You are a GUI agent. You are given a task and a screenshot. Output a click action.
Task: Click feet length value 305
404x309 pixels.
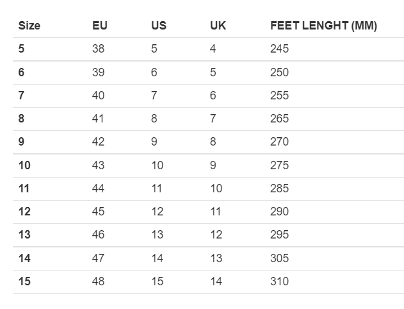280,258
